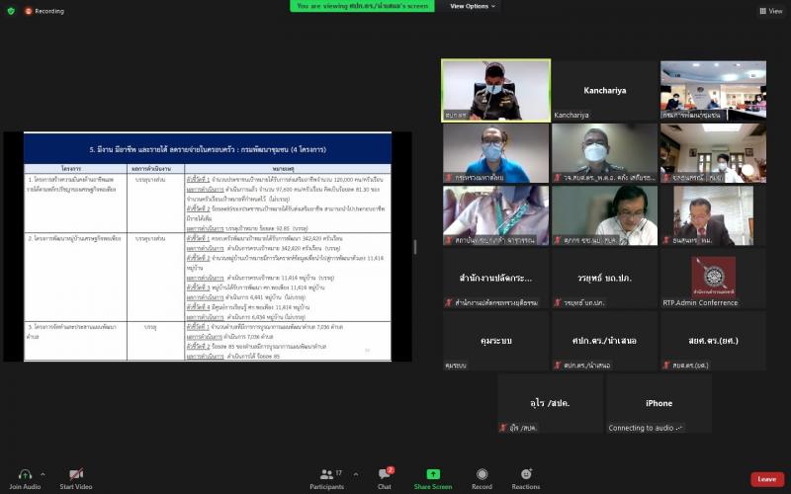Select the RTP.Admin Conferrence participant tile

[x=713, y=279]
